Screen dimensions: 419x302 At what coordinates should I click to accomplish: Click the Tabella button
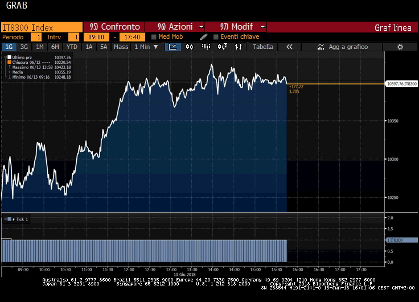pos(263,47)
